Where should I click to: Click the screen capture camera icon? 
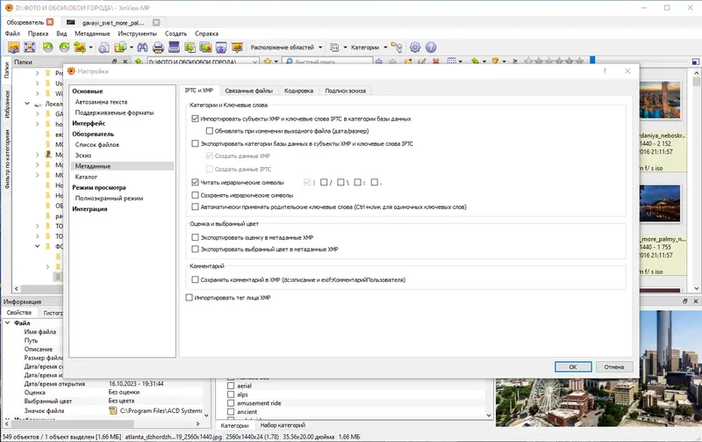pyautogui.click(x=221, y=47)
